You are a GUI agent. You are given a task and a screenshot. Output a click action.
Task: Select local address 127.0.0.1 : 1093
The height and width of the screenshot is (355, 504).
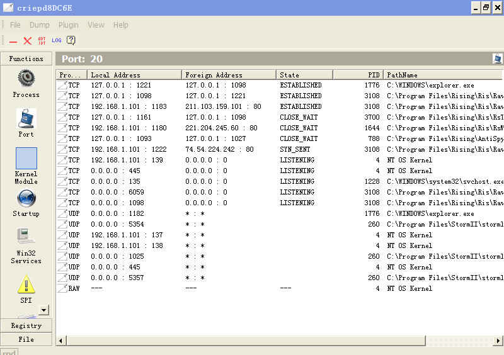point(121,138)
